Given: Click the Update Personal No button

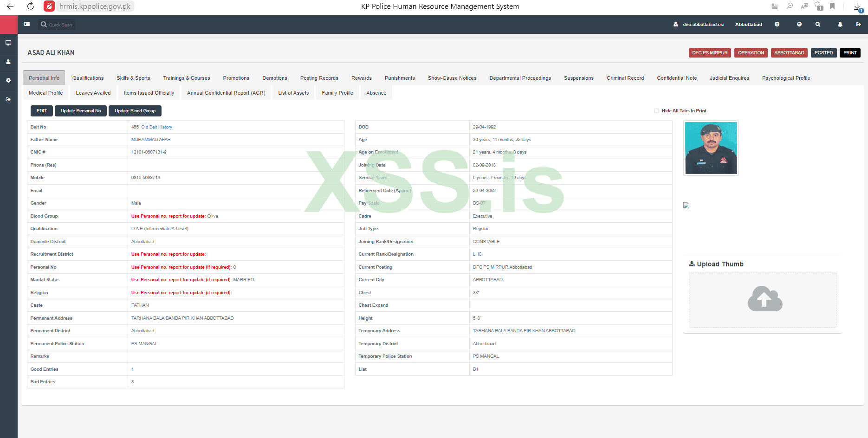Looking at the screenshot, I should (x=81, y=111).
